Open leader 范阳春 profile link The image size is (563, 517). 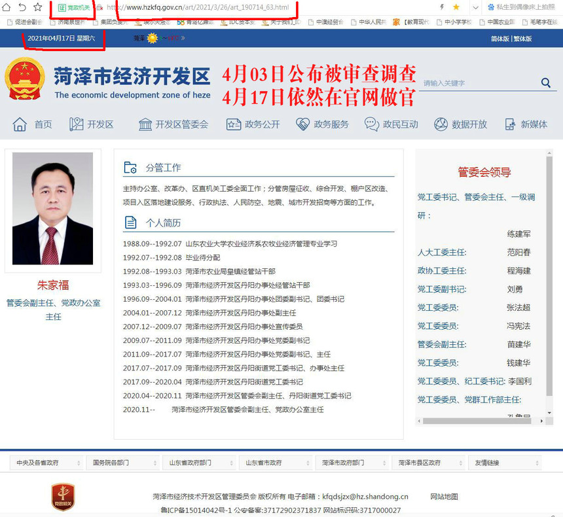click(x=519, y=253)
